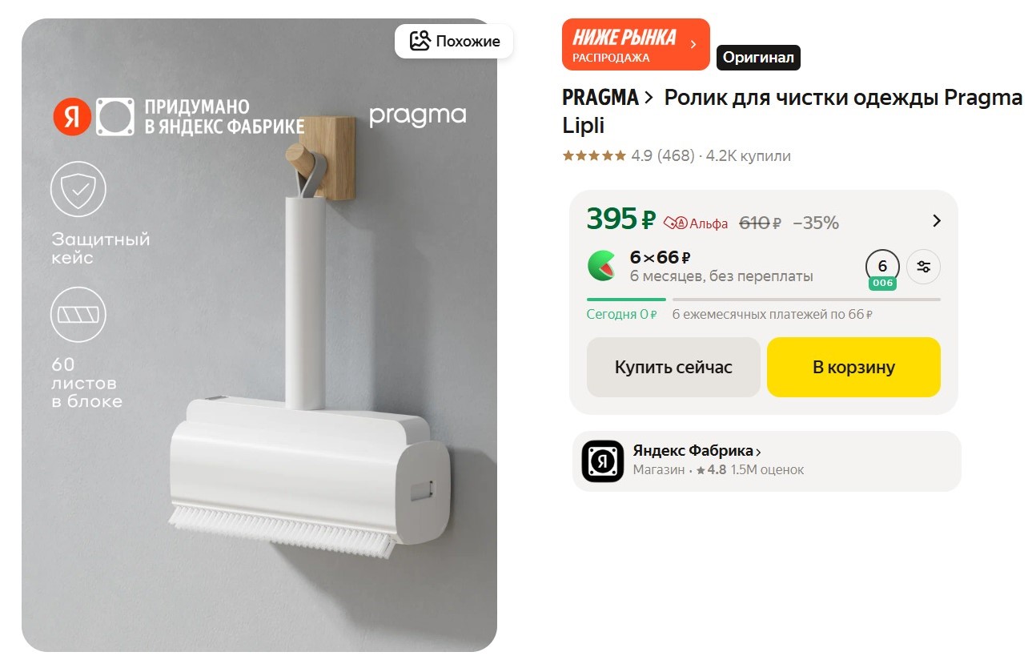1032x672 pixels.
Task: Click the Оригинал badge
Action: tap(758, 58)
